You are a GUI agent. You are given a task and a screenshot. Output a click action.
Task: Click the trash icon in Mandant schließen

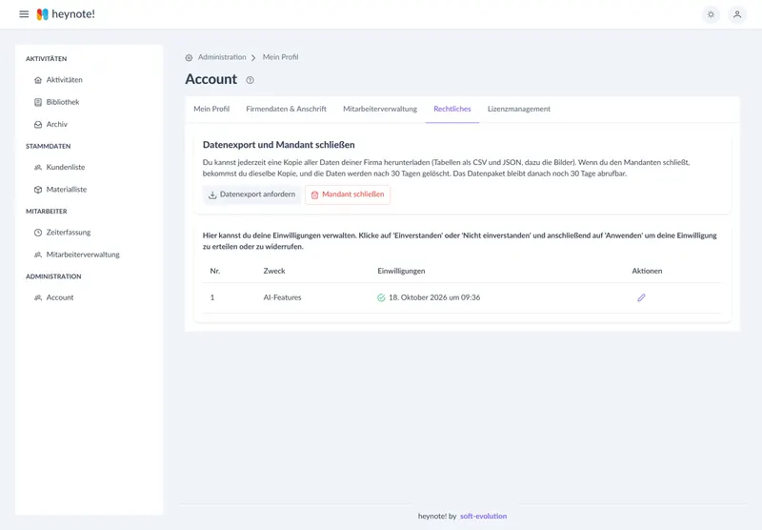pyautogui.click(x=314, y=195)
